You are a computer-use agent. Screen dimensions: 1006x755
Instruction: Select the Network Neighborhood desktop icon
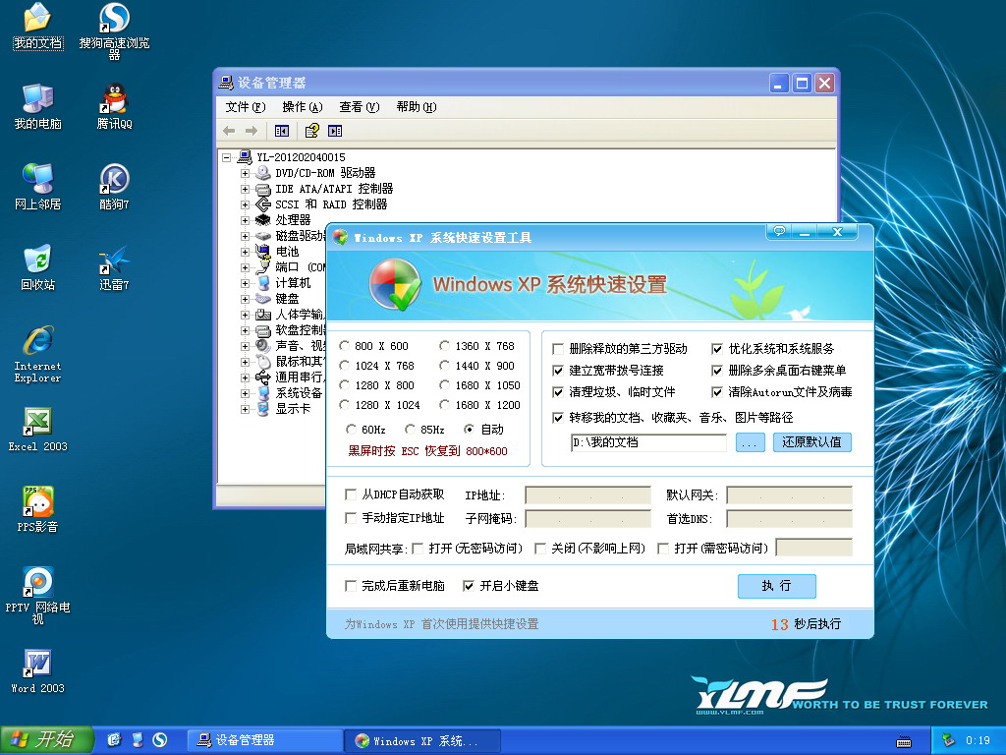37,187
